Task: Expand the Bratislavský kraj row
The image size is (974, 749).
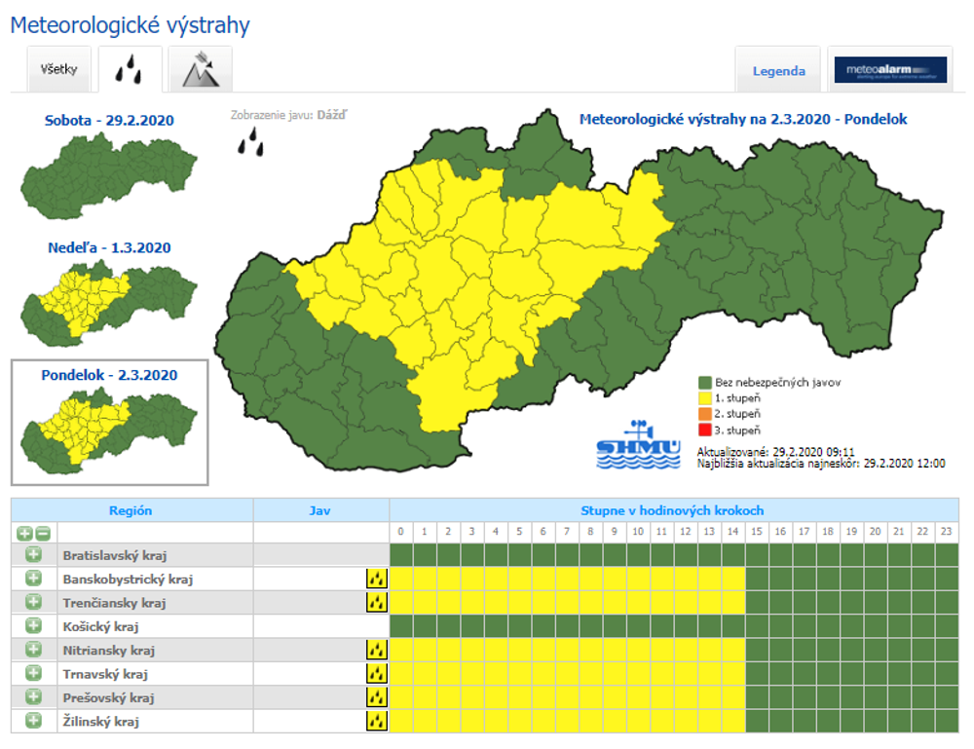Action: click(x=34, y=555)
